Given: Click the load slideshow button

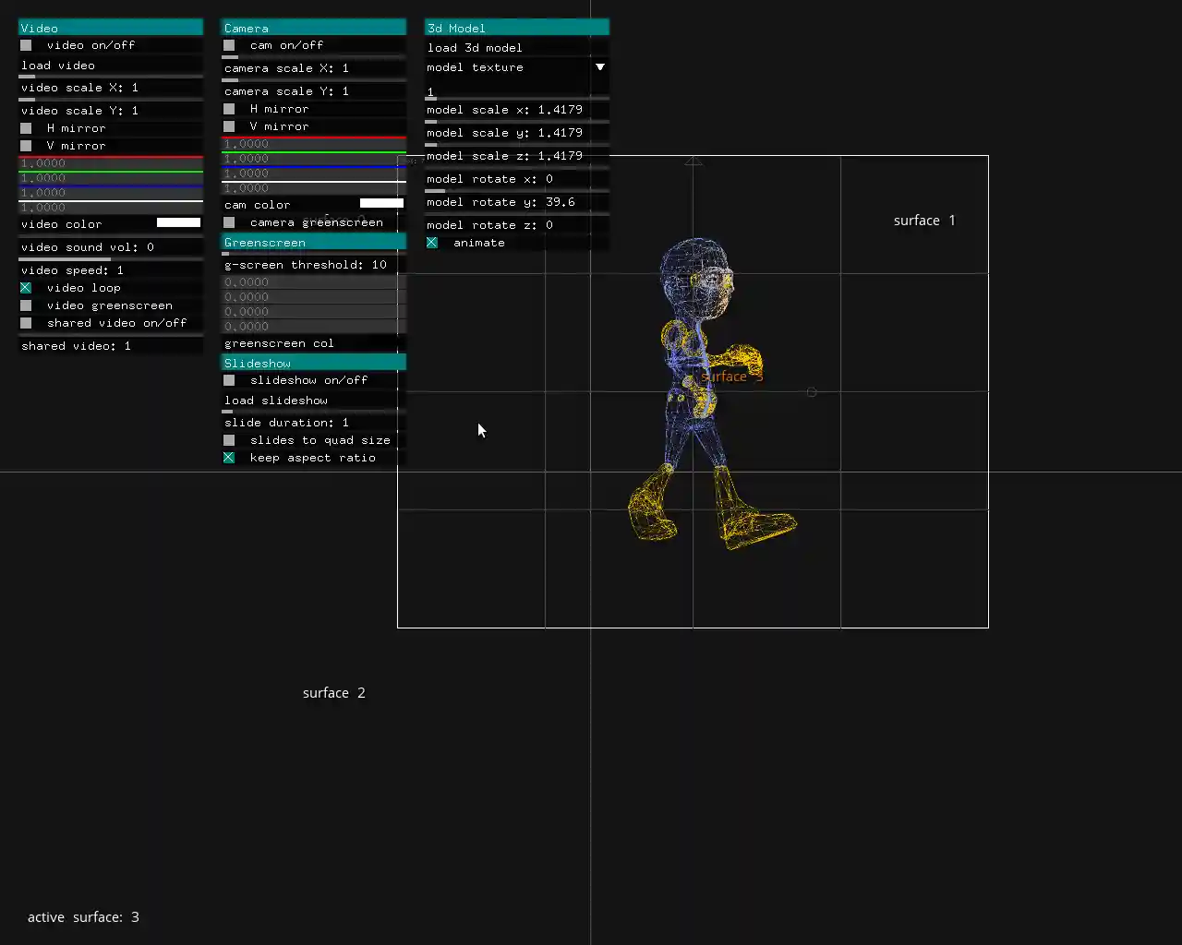Looking at the screenshot, I should (314, 401).
